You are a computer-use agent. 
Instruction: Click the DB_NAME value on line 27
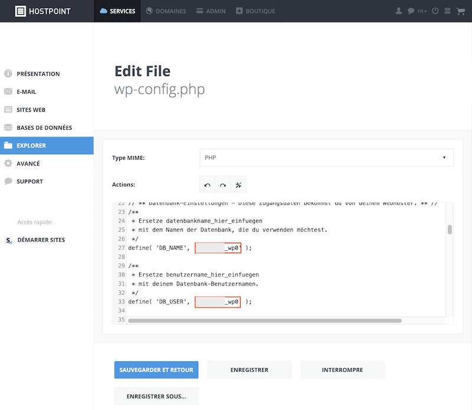[x=218, y=248]
